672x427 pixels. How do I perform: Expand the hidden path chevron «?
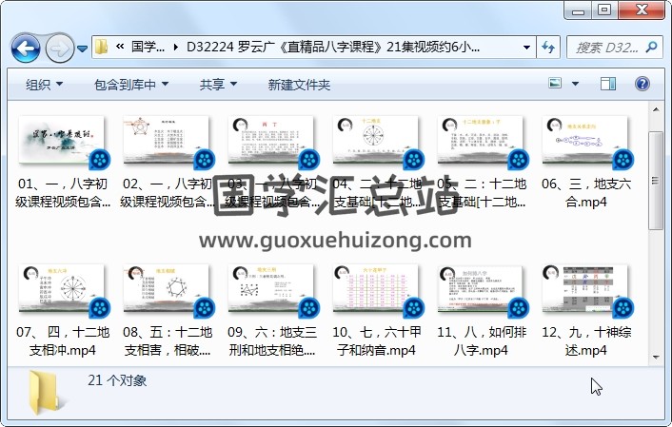120,47
